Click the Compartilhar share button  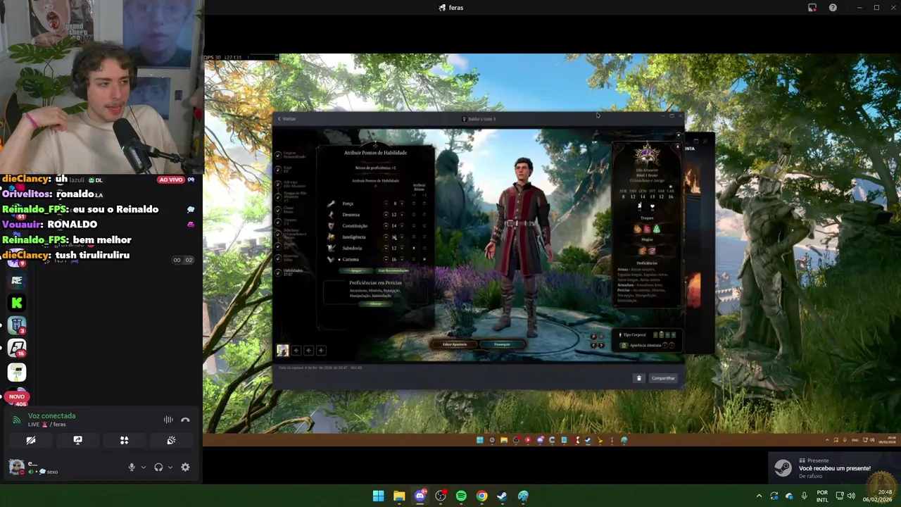(x=663, y=378)
